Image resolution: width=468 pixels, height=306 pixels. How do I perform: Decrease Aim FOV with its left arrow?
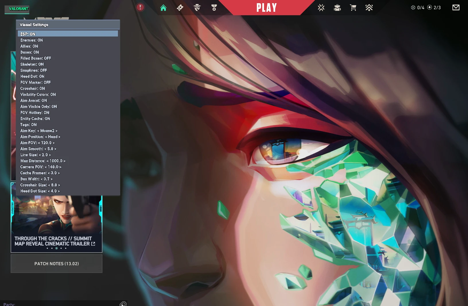pos(39,143)
